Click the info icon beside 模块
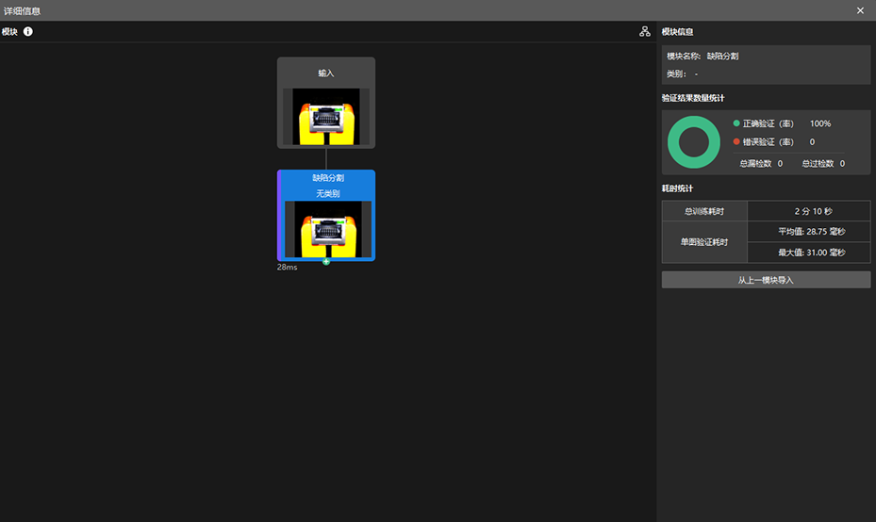Viewport: 876px width, 522px height. point(28,32)
